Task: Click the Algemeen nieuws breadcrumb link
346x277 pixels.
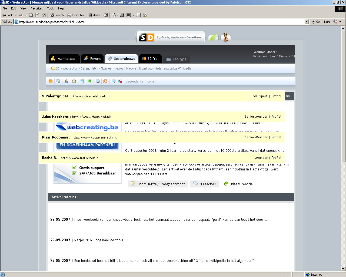Action: [x=112, y=68]
